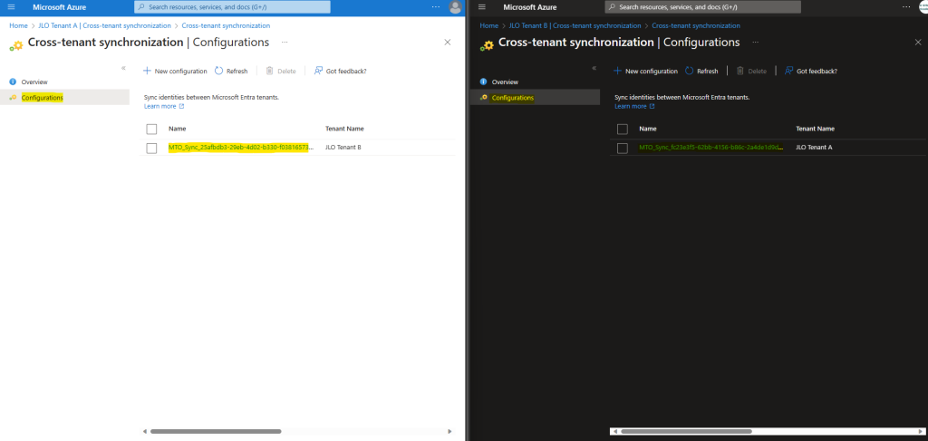The image size is (928, 441).
Task: Sort by Name column in Tenant A portal
Action: tap(177, 129)
